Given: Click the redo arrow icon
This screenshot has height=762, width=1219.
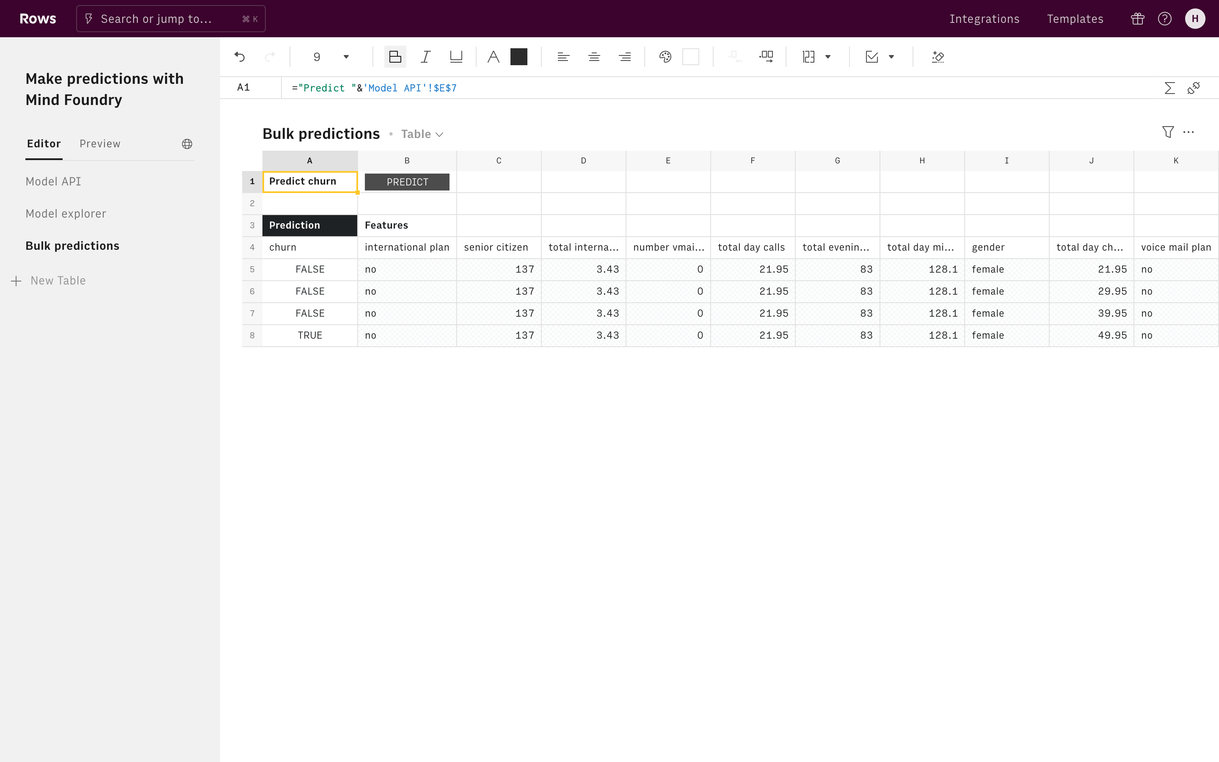Looking at the screenshot, I should point(270,57).
